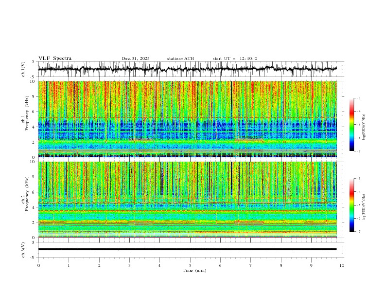
Task: Click time axis tick label '8'
Action: pos(281,265)
